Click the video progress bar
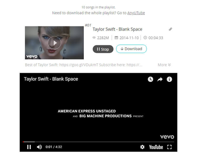This screenshot has width=197, height=158. click(98, 142)
